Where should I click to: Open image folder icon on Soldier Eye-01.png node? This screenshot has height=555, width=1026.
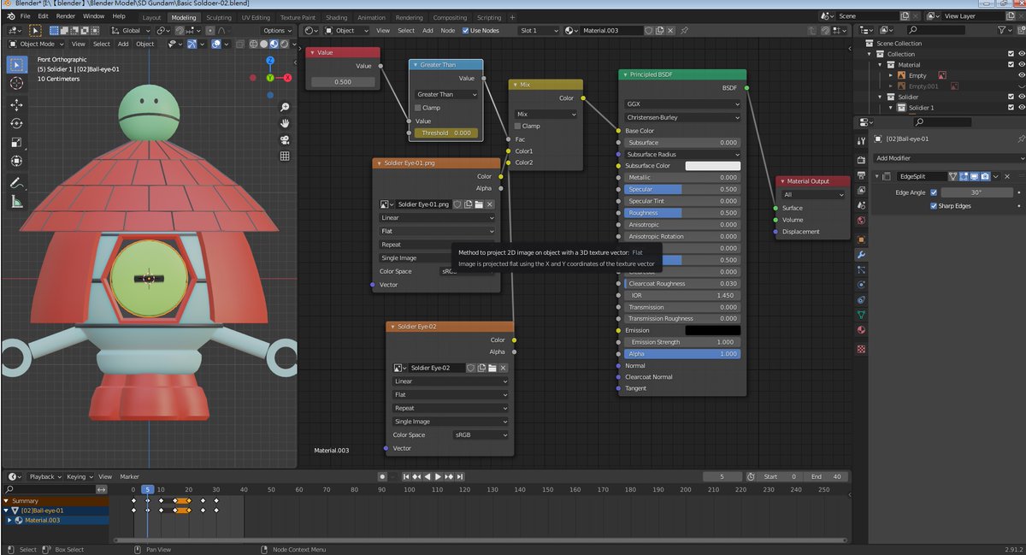click(x=479, y=204)
